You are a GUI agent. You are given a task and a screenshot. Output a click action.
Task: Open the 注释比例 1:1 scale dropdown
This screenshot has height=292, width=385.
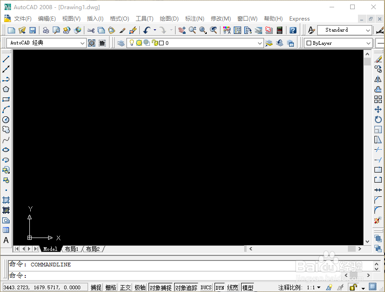[319, 287]
